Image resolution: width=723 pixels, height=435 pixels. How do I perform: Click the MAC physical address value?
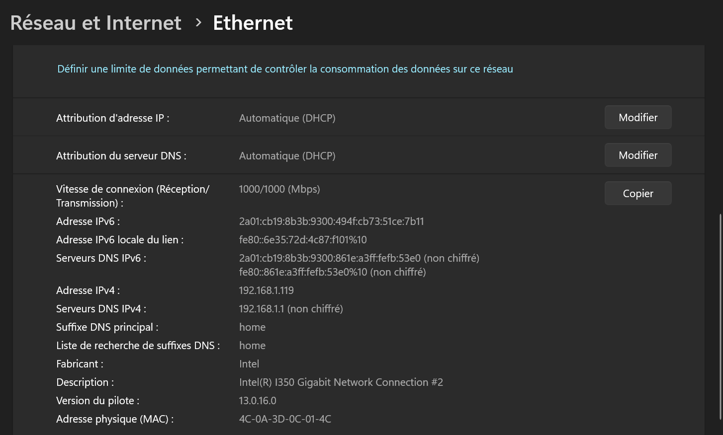coord(284,419)
